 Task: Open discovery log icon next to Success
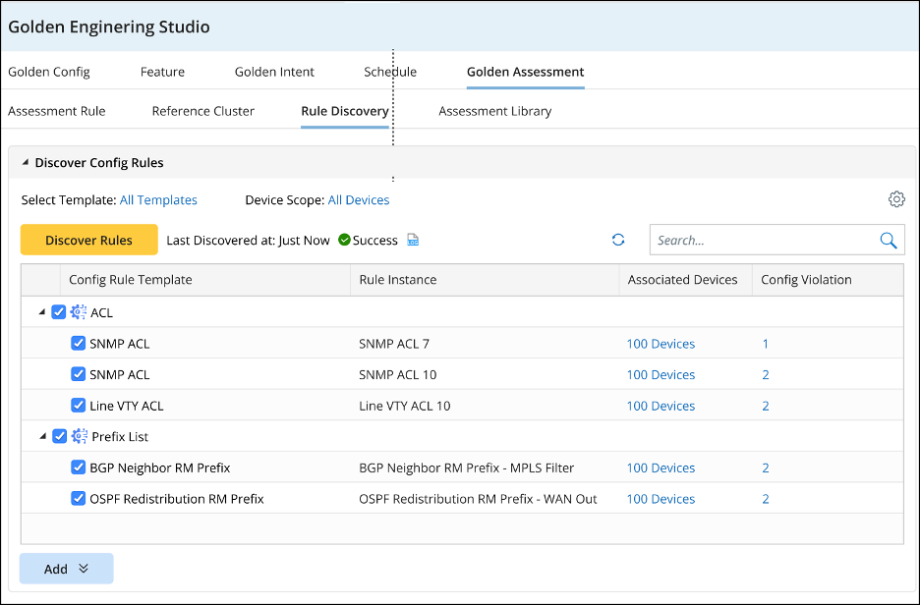(414, 241)
